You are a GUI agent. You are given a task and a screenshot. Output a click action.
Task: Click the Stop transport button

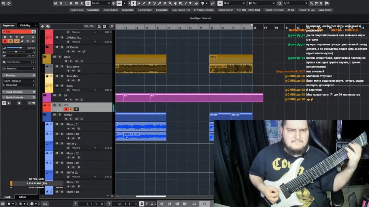point(205,204)
